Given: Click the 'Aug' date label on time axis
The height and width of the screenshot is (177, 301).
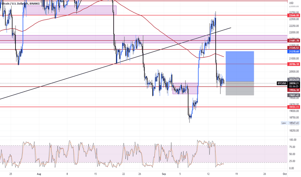Looking at the screenshot, I should pyautogui.click(x=39, y=174).
